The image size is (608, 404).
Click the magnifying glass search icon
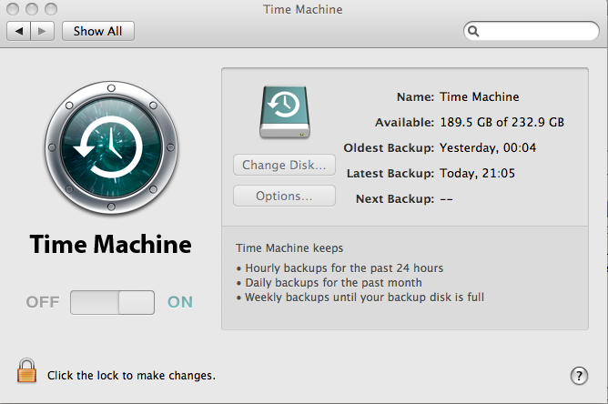(x=473, y=31)
